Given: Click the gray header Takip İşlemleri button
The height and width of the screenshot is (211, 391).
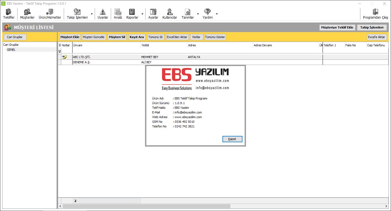Looking at the screenshot, I should pos(372,27).
